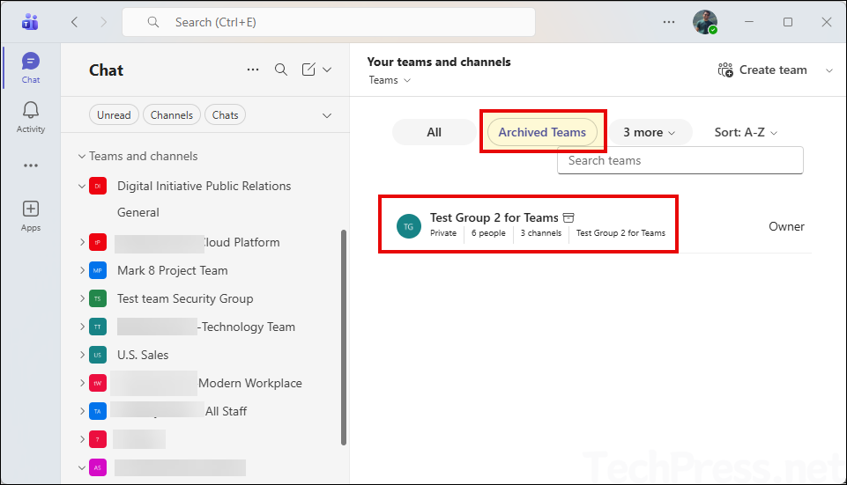Open Chat panel more options ellipsis
This screenshot has width=847, height=485.
pyautogui.click(x=253, y=70)
